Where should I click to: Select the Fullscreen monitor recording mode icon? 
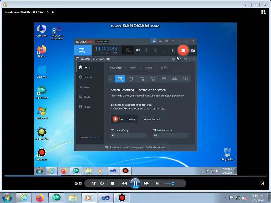click(131, 79)
